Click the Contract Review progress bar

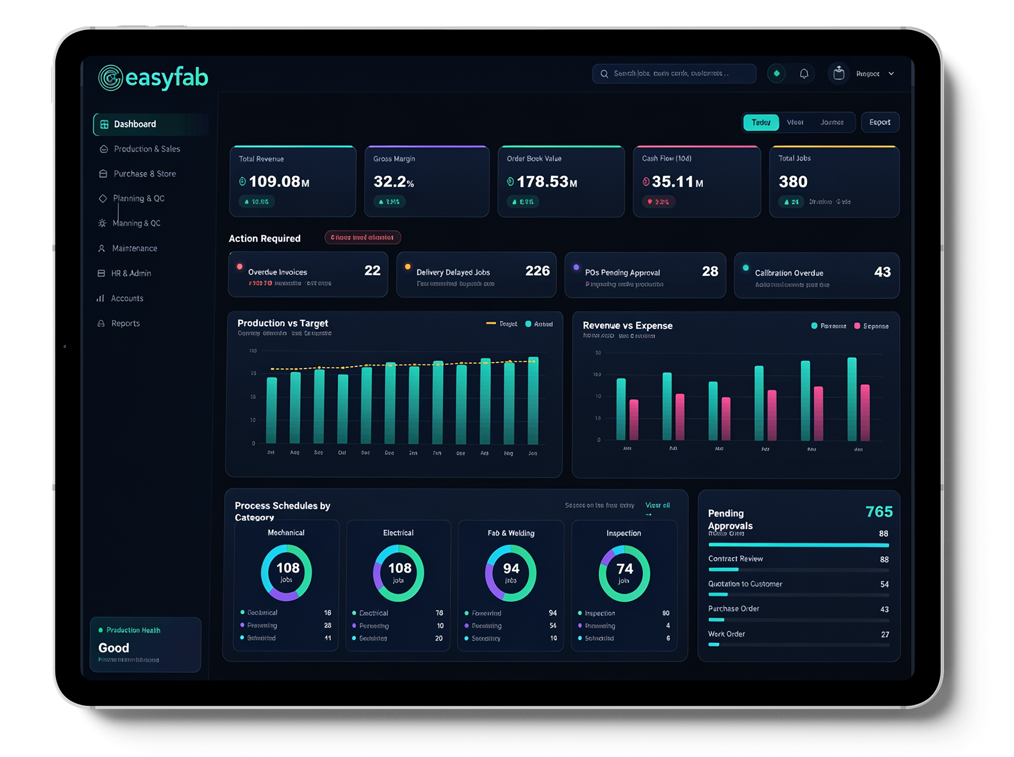(x=798, y=570)
